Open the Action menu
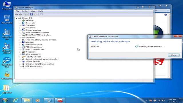 25,11
